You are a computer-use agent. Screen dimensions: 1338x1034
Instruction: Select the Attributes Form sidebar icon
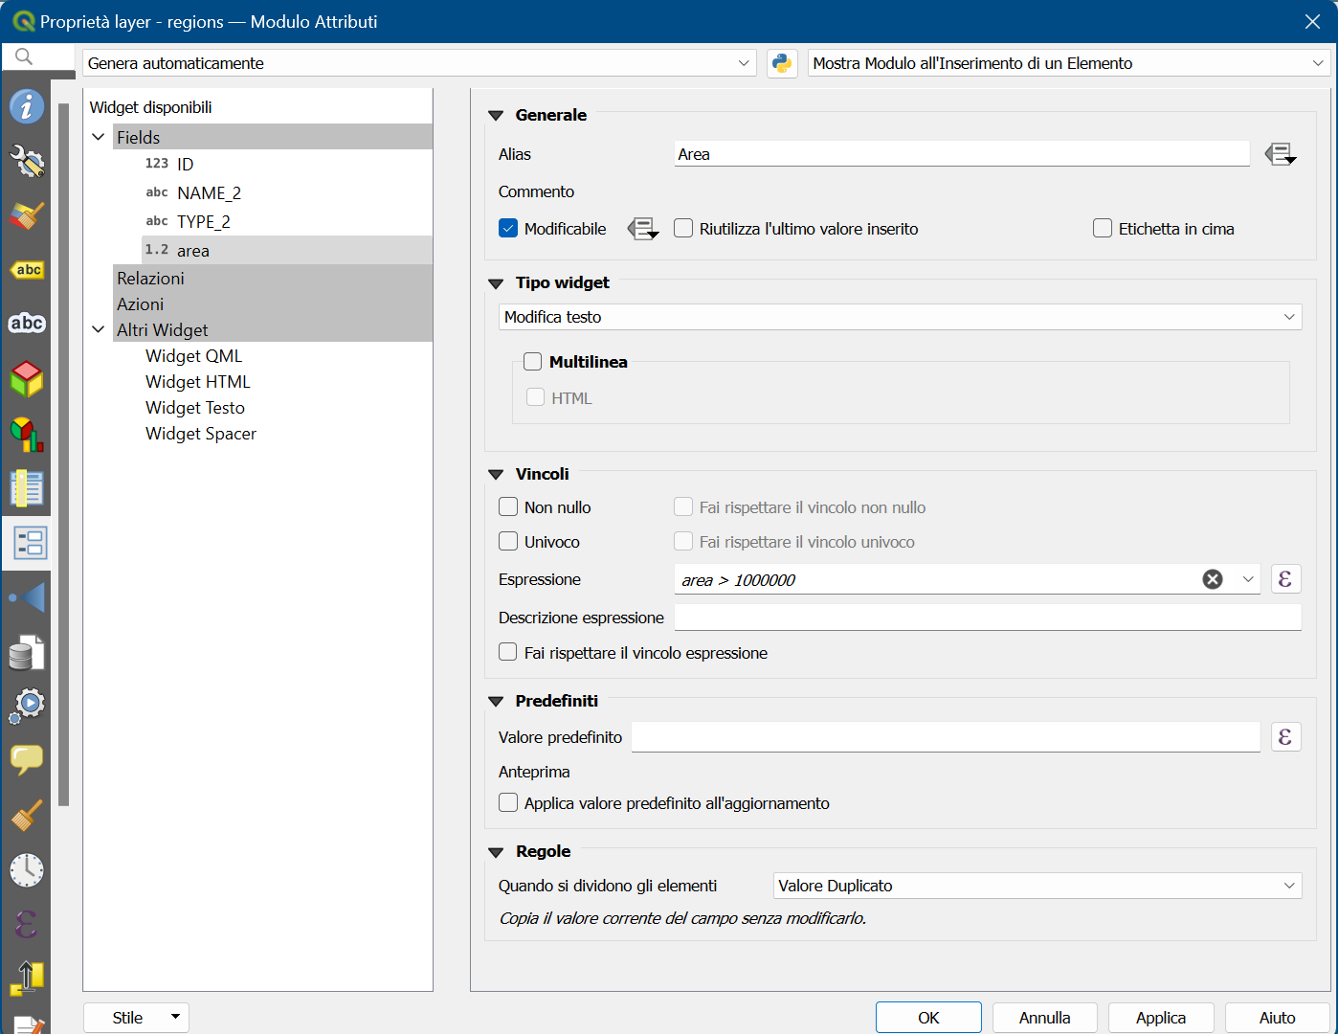[30, 543]
